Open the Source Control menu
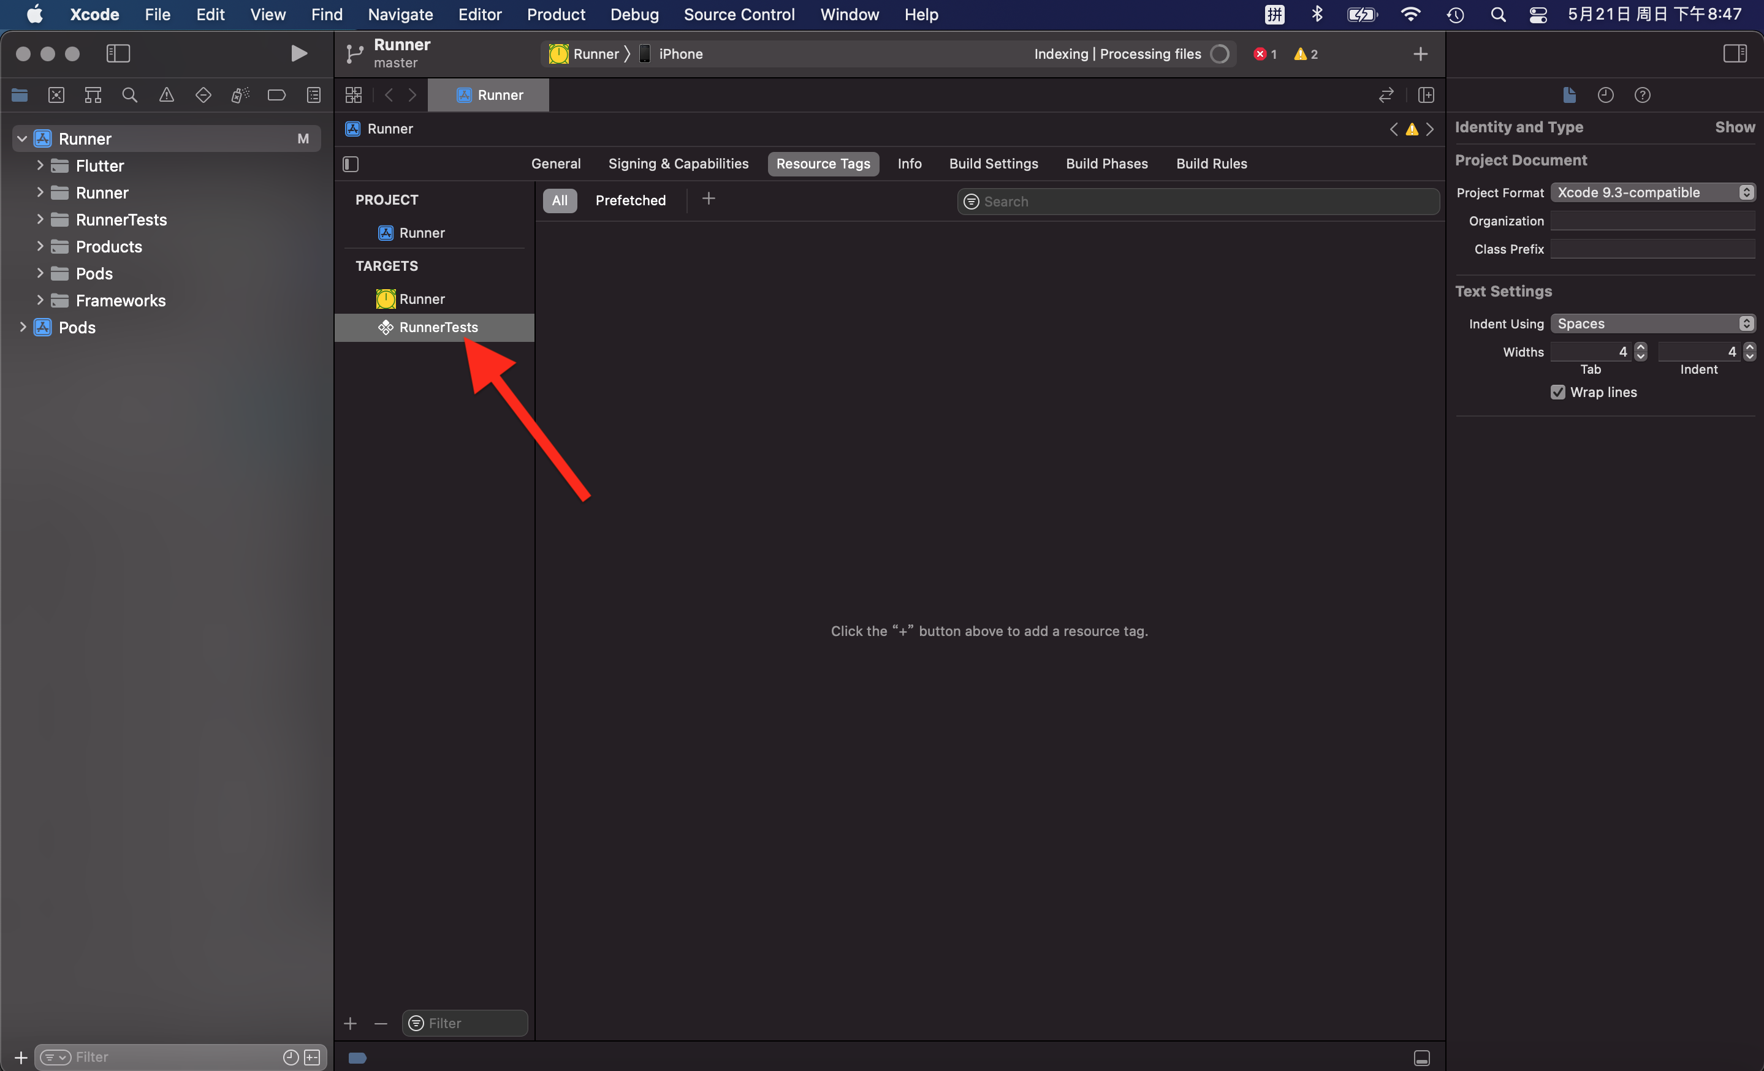The width and height of the screenshot is (1764, 1071). [x=739, y=14]
